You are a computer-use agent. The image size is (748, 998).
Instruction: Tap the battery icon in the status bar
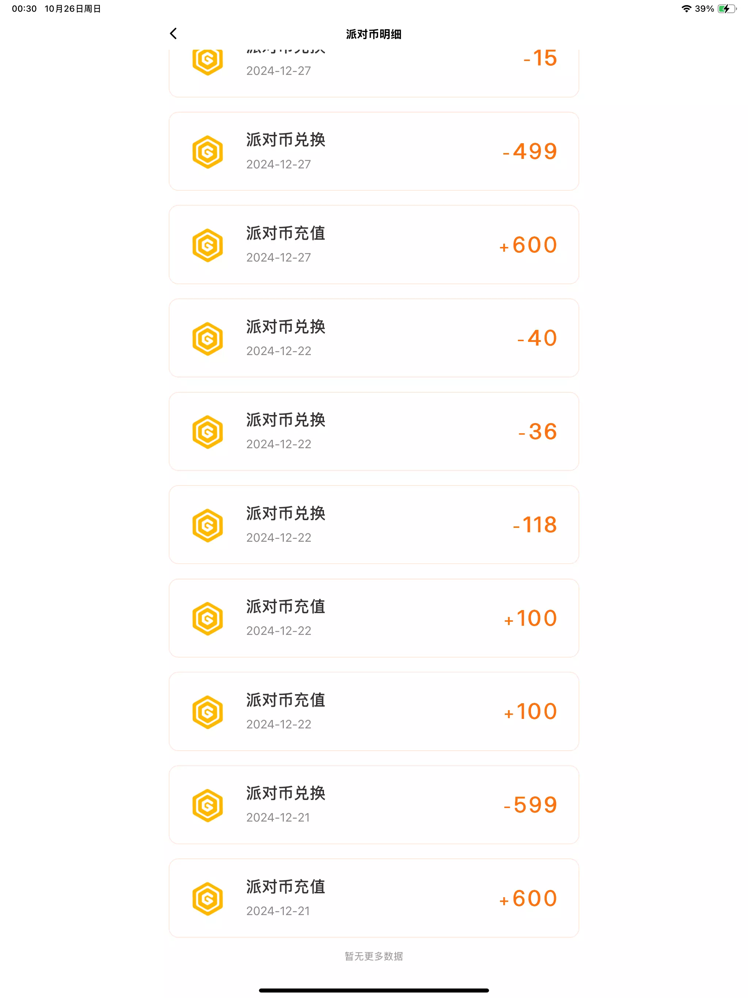(x=726, y=8)
